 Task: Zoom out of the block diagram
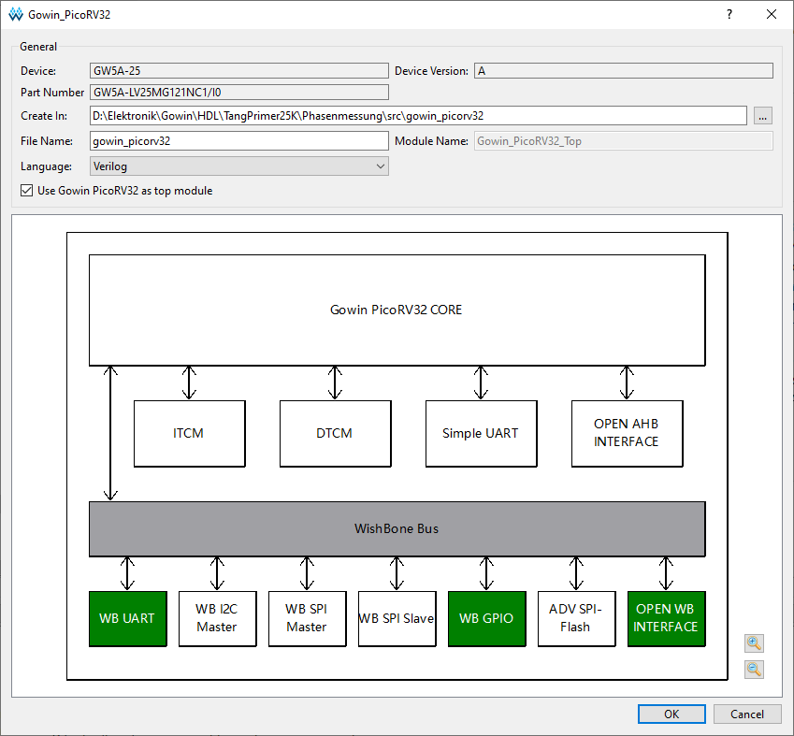[x=754, y=670]
